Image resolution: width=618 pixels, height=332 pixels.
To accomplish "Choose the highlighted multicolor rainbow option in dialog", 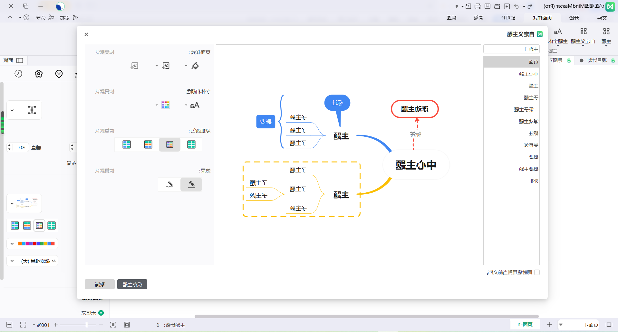I will point(170,144).
